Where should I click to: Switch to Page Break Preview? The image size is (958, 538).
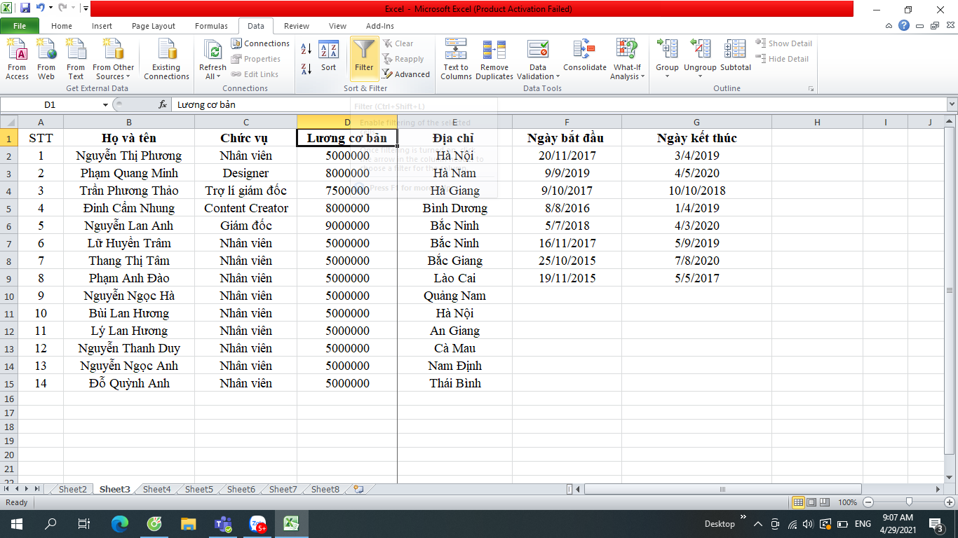pyautogui.click(x=825, y=502)
